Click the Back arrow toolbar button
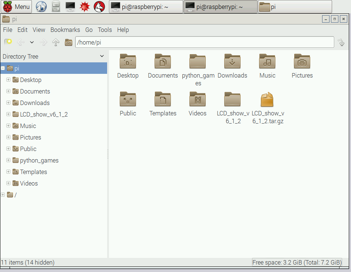The width and height of the screenshot is (351, 272). coord(21,42)
